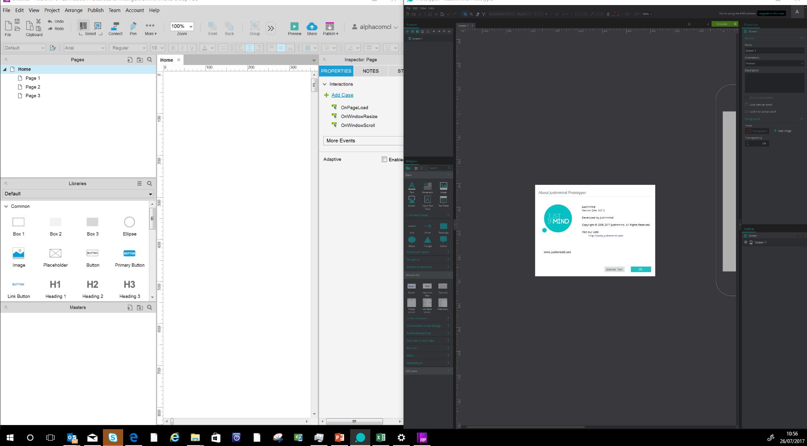
Task: Switch to the NOTES tab in Inspector
Action: 370,71
